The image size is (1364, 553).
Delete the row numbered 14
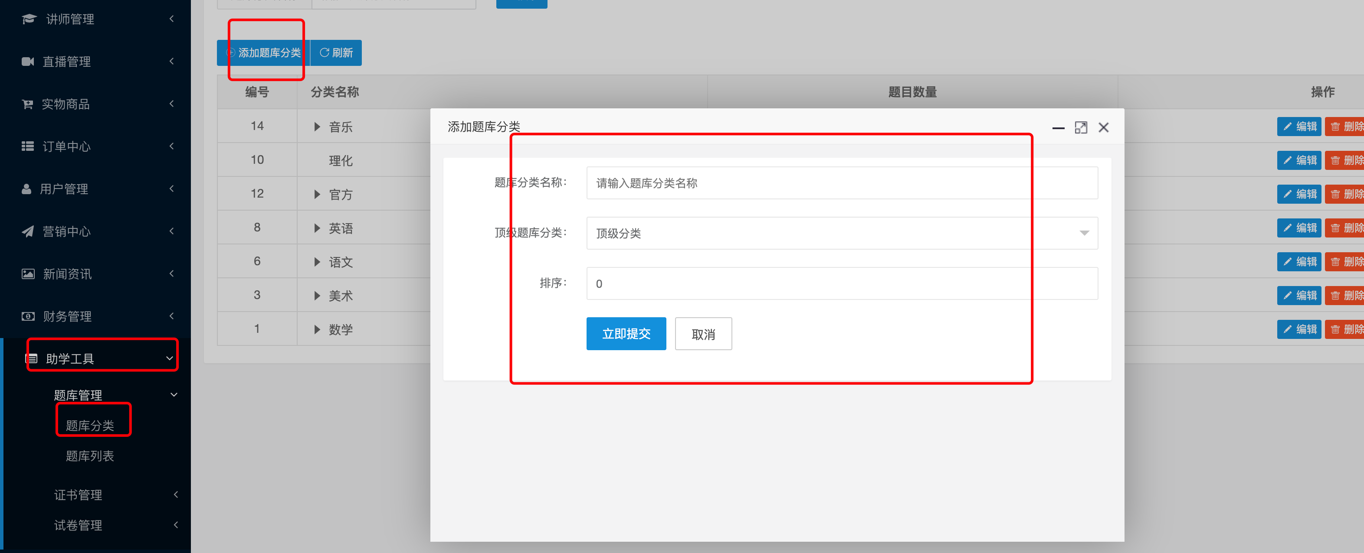1344,127
